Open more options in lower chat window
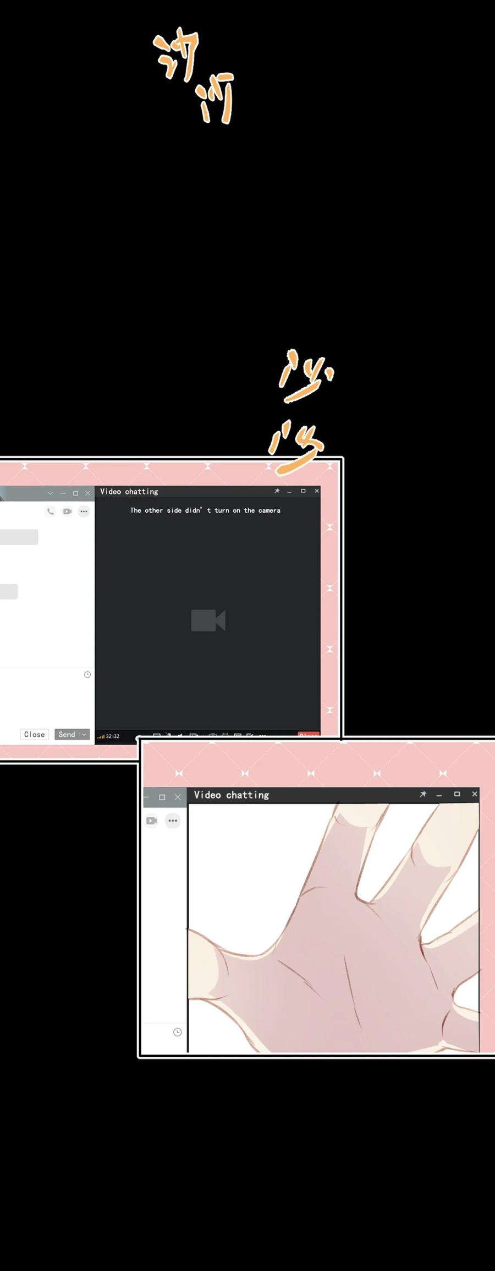This screenshot has width=495, height=1271. point(173,821)
